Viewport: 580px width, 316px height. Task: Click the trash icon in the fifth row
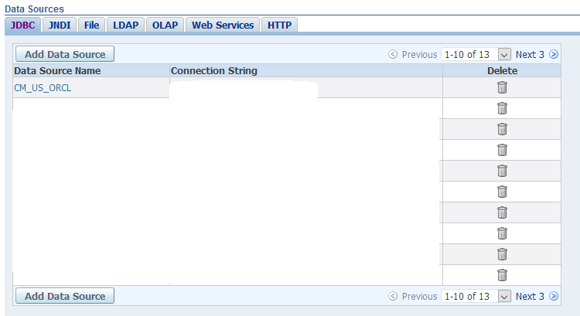tap(502, 171)
